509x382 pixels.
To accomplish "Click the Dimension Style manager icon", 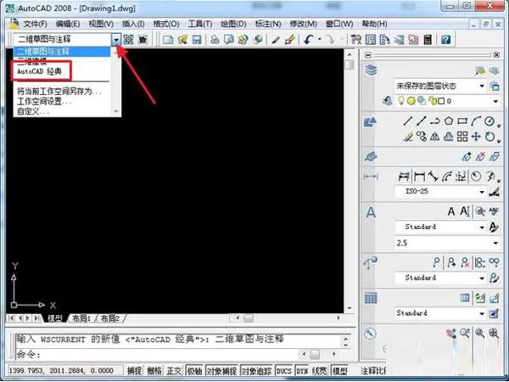I will click(494, 192).
